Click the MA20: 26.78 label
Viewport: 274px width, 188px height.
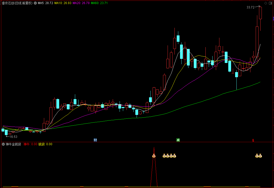[x=81, y=3]
